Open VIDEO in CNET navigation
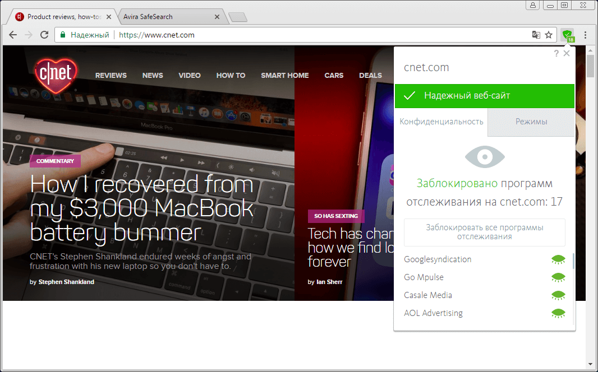The width and height of the screenshot is (598, 372). [190, 76]
